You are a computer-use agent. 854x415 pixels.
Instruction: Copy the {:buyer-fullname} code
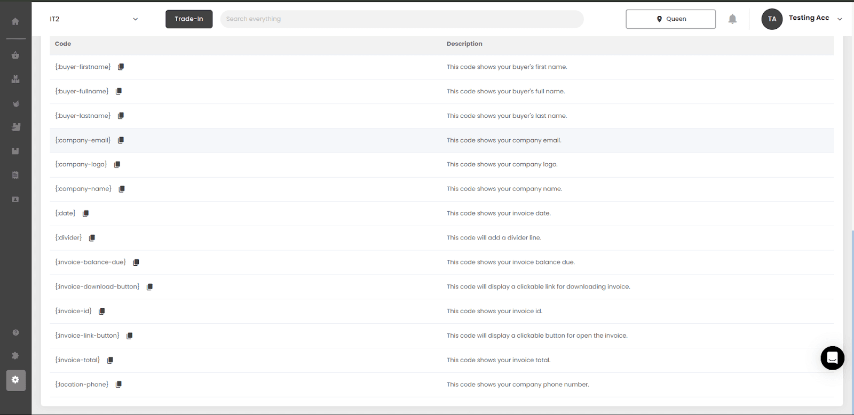click(118, 91)
